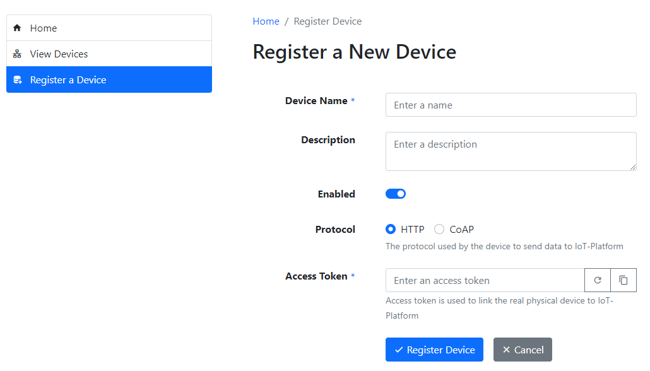Submit the form with Register Device

[434, 350]
